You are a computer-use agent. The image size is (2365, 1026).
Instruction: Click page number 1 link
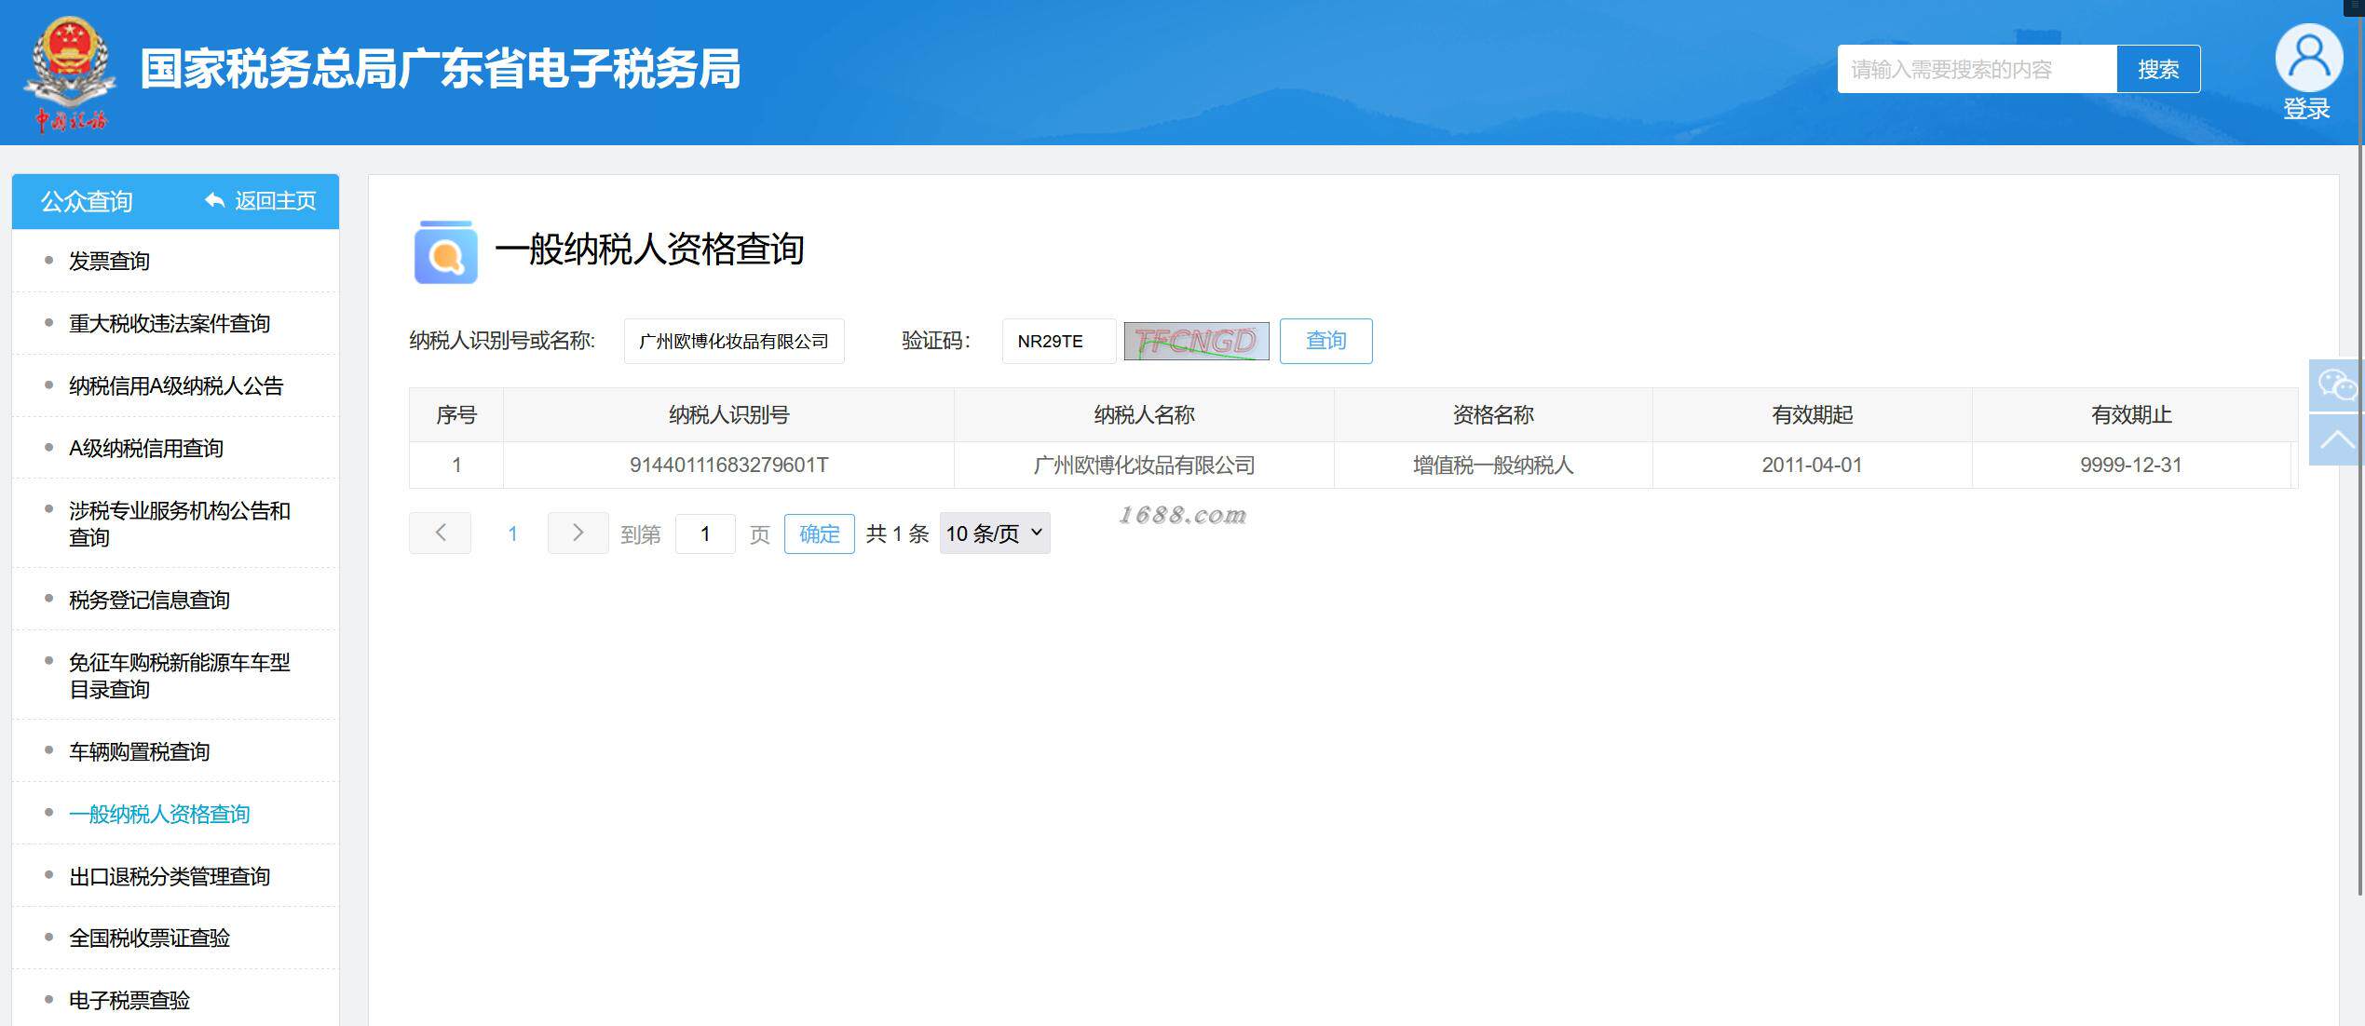(512, 533)
